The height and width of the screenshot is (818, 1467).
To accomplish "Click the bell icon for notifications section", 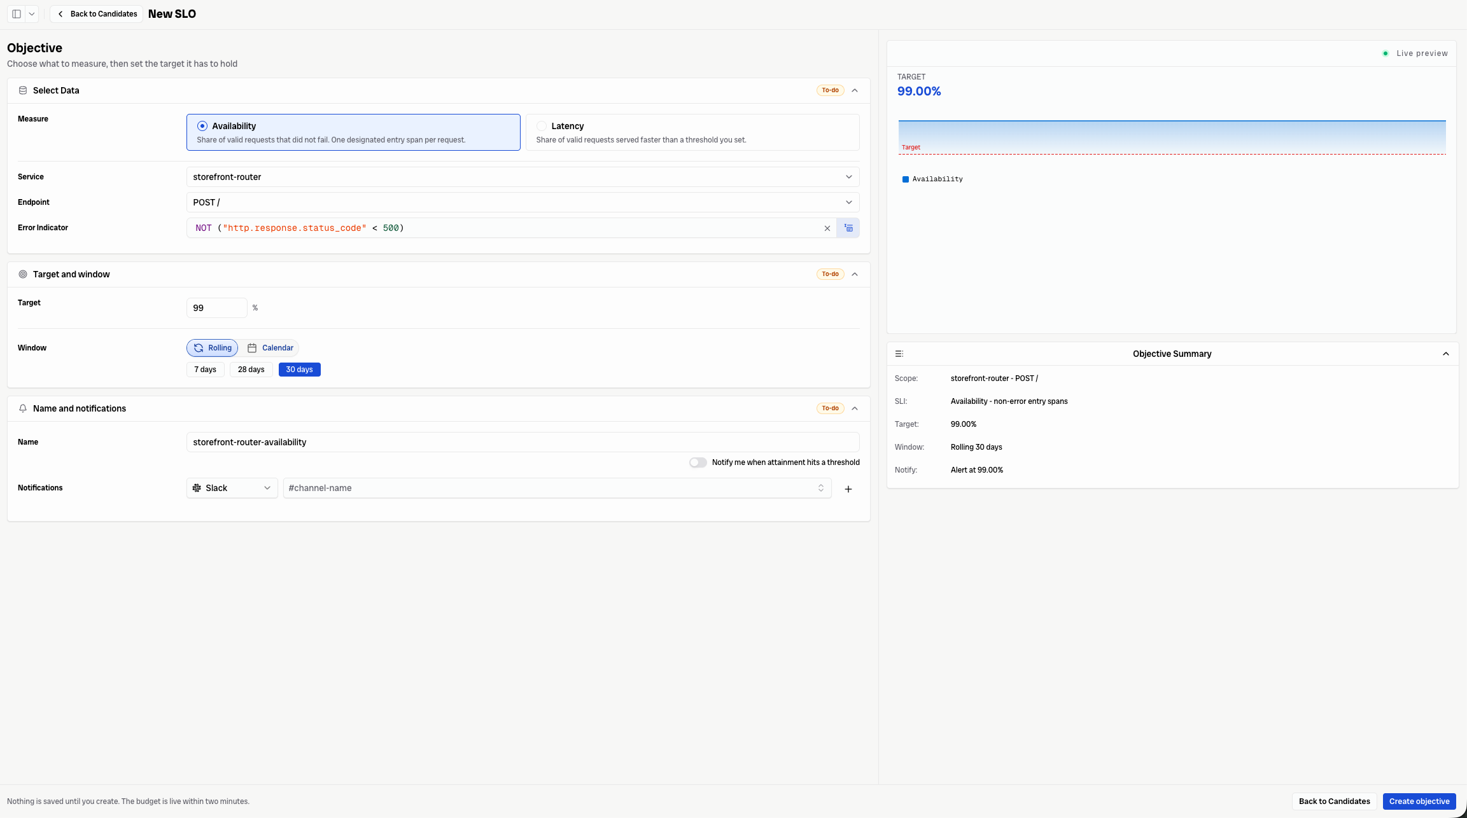I will click(x=23, y=408).
